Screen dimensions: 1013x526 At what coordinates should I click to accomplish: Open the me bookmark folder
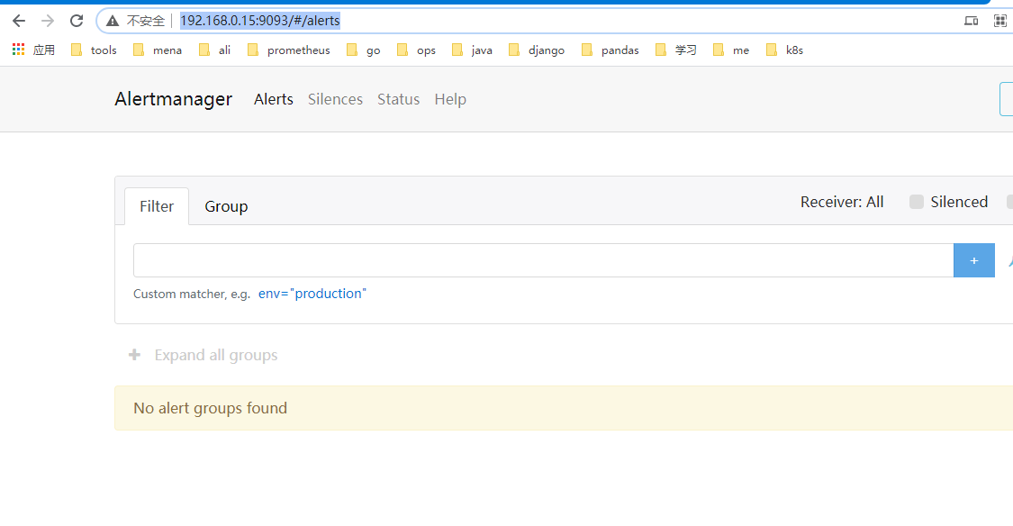tap(730, 50)
